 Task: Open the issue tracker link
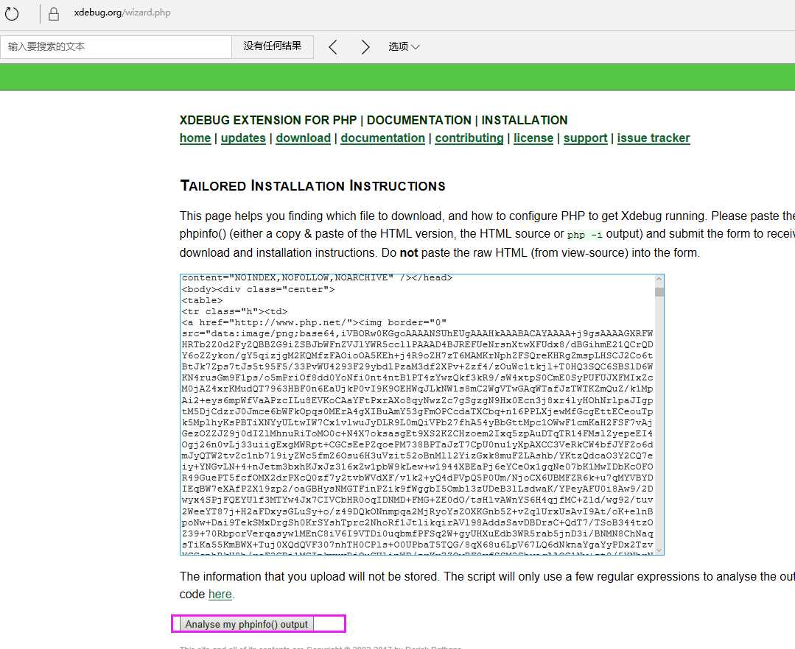click(x=654, y=138)
